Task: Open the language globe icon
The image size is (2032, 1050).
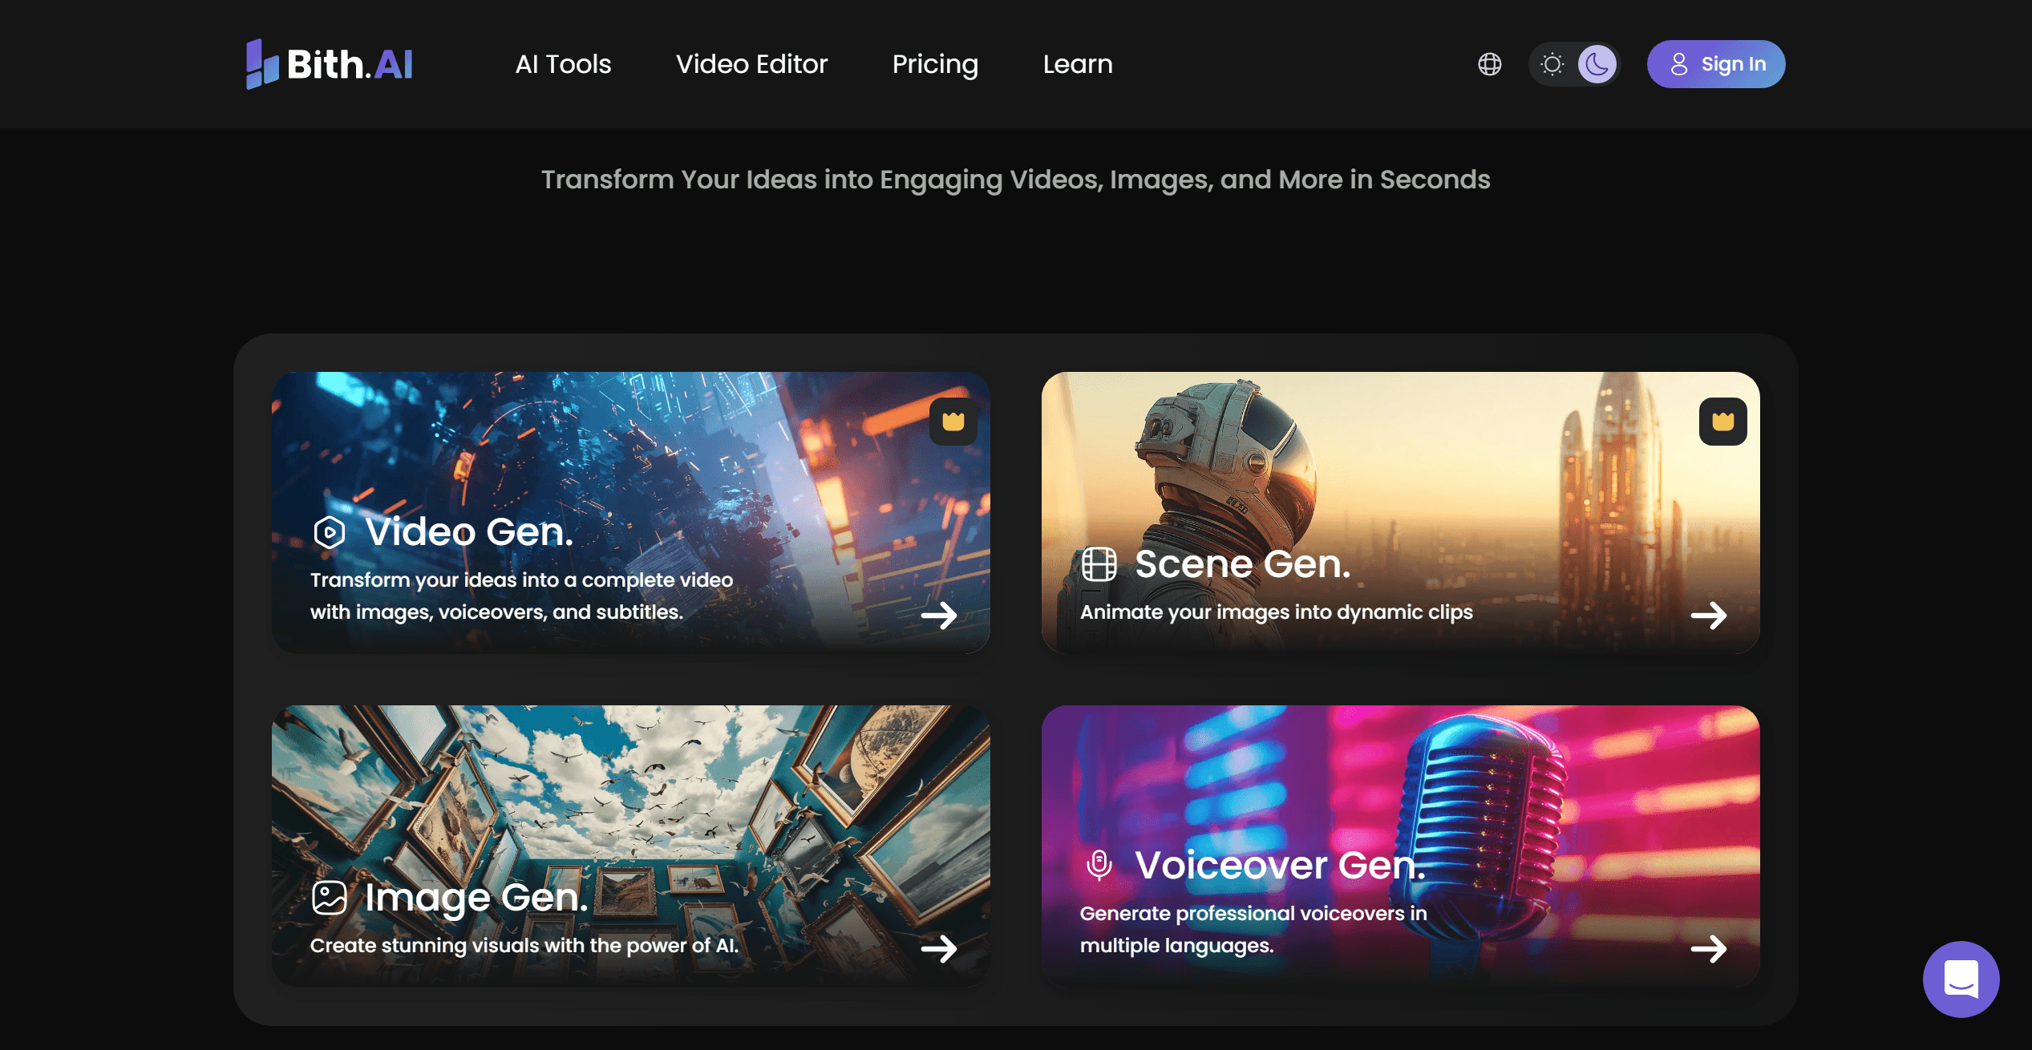Action: click(1489, 64)
